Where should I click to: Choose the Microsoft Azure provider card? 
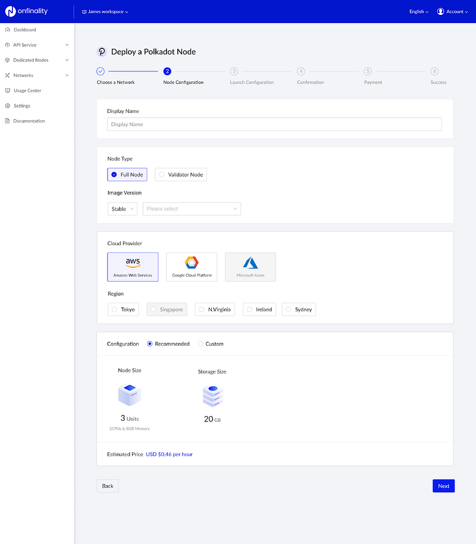[250, 267]
